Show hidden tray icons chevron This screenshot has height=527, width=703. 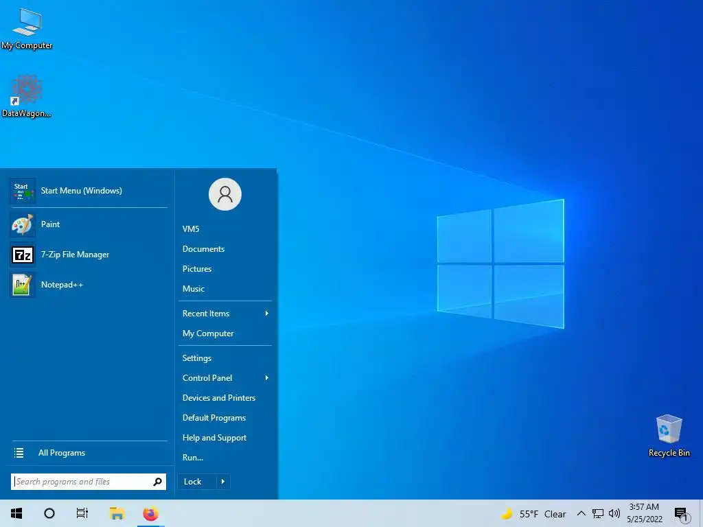click(x=581, y=513)
